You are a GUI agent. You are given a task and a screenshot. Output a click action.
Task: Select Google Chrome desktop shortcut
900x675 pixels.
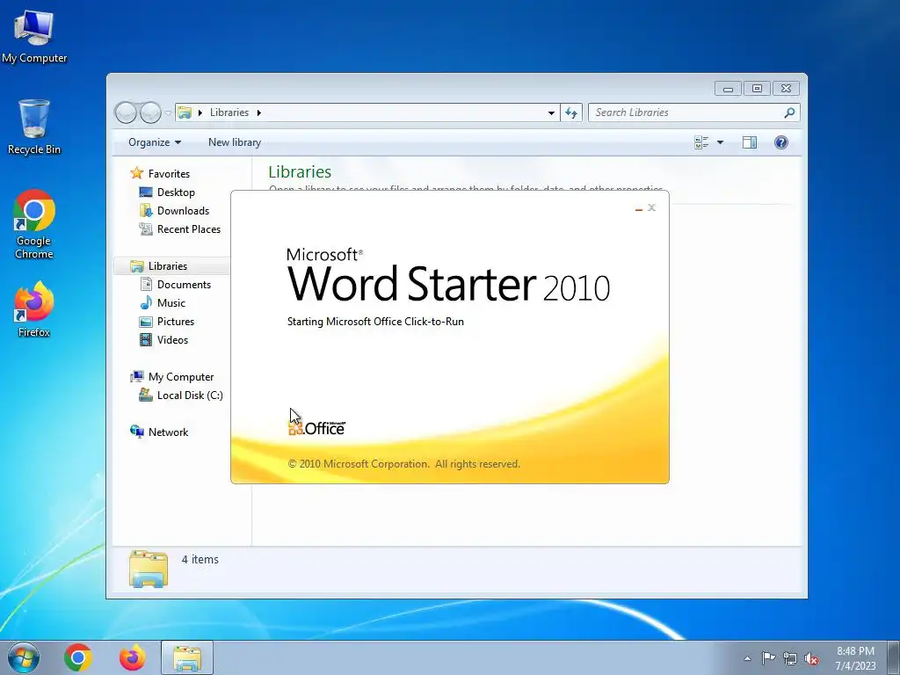point(34,224)
